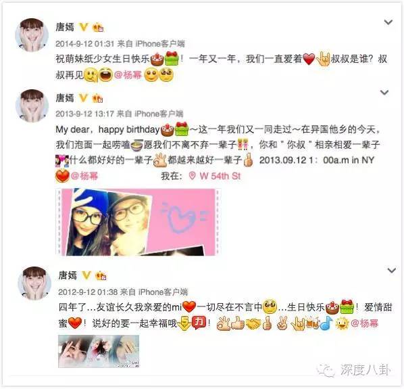This screenshot has width=404, height=389.
Task: Open the W 54th St location link
Action: coord(220,176)
